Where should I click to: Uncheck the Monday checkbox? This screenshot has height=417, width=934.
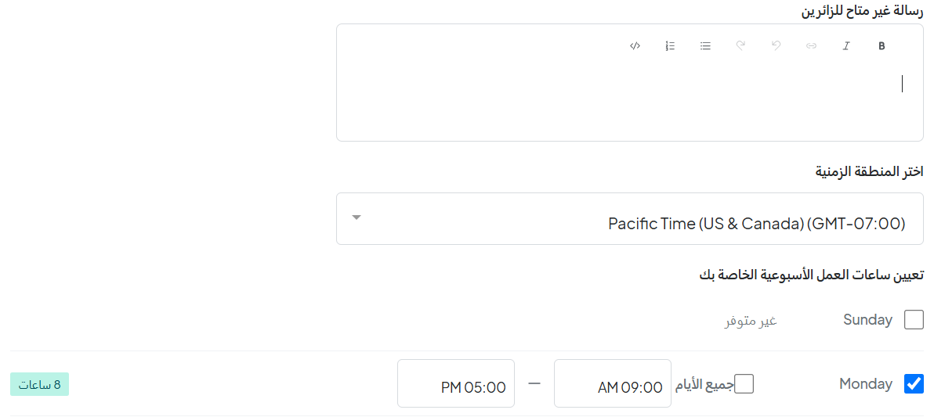click(x=914, y=383)
